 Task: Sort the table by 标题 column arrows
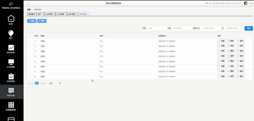(x=45, y=36)
